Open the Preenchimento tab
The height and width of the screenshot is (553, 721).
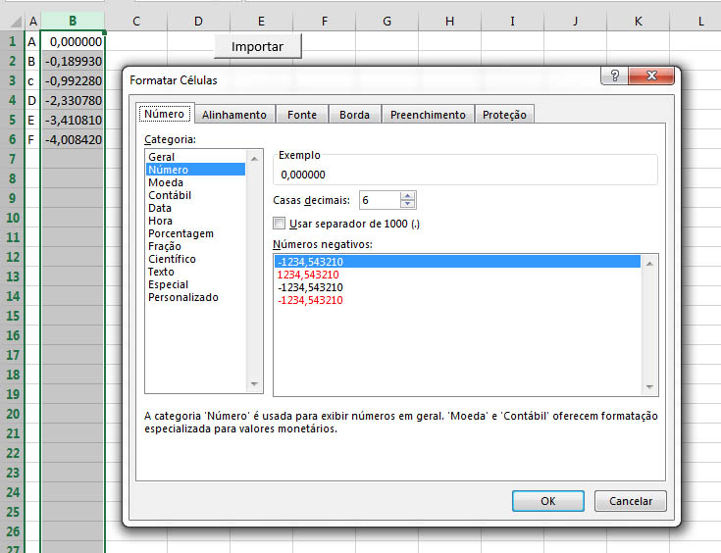pos(428,115)
